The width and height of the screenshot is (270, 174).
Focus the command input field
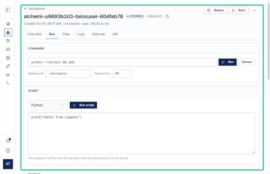122,62
